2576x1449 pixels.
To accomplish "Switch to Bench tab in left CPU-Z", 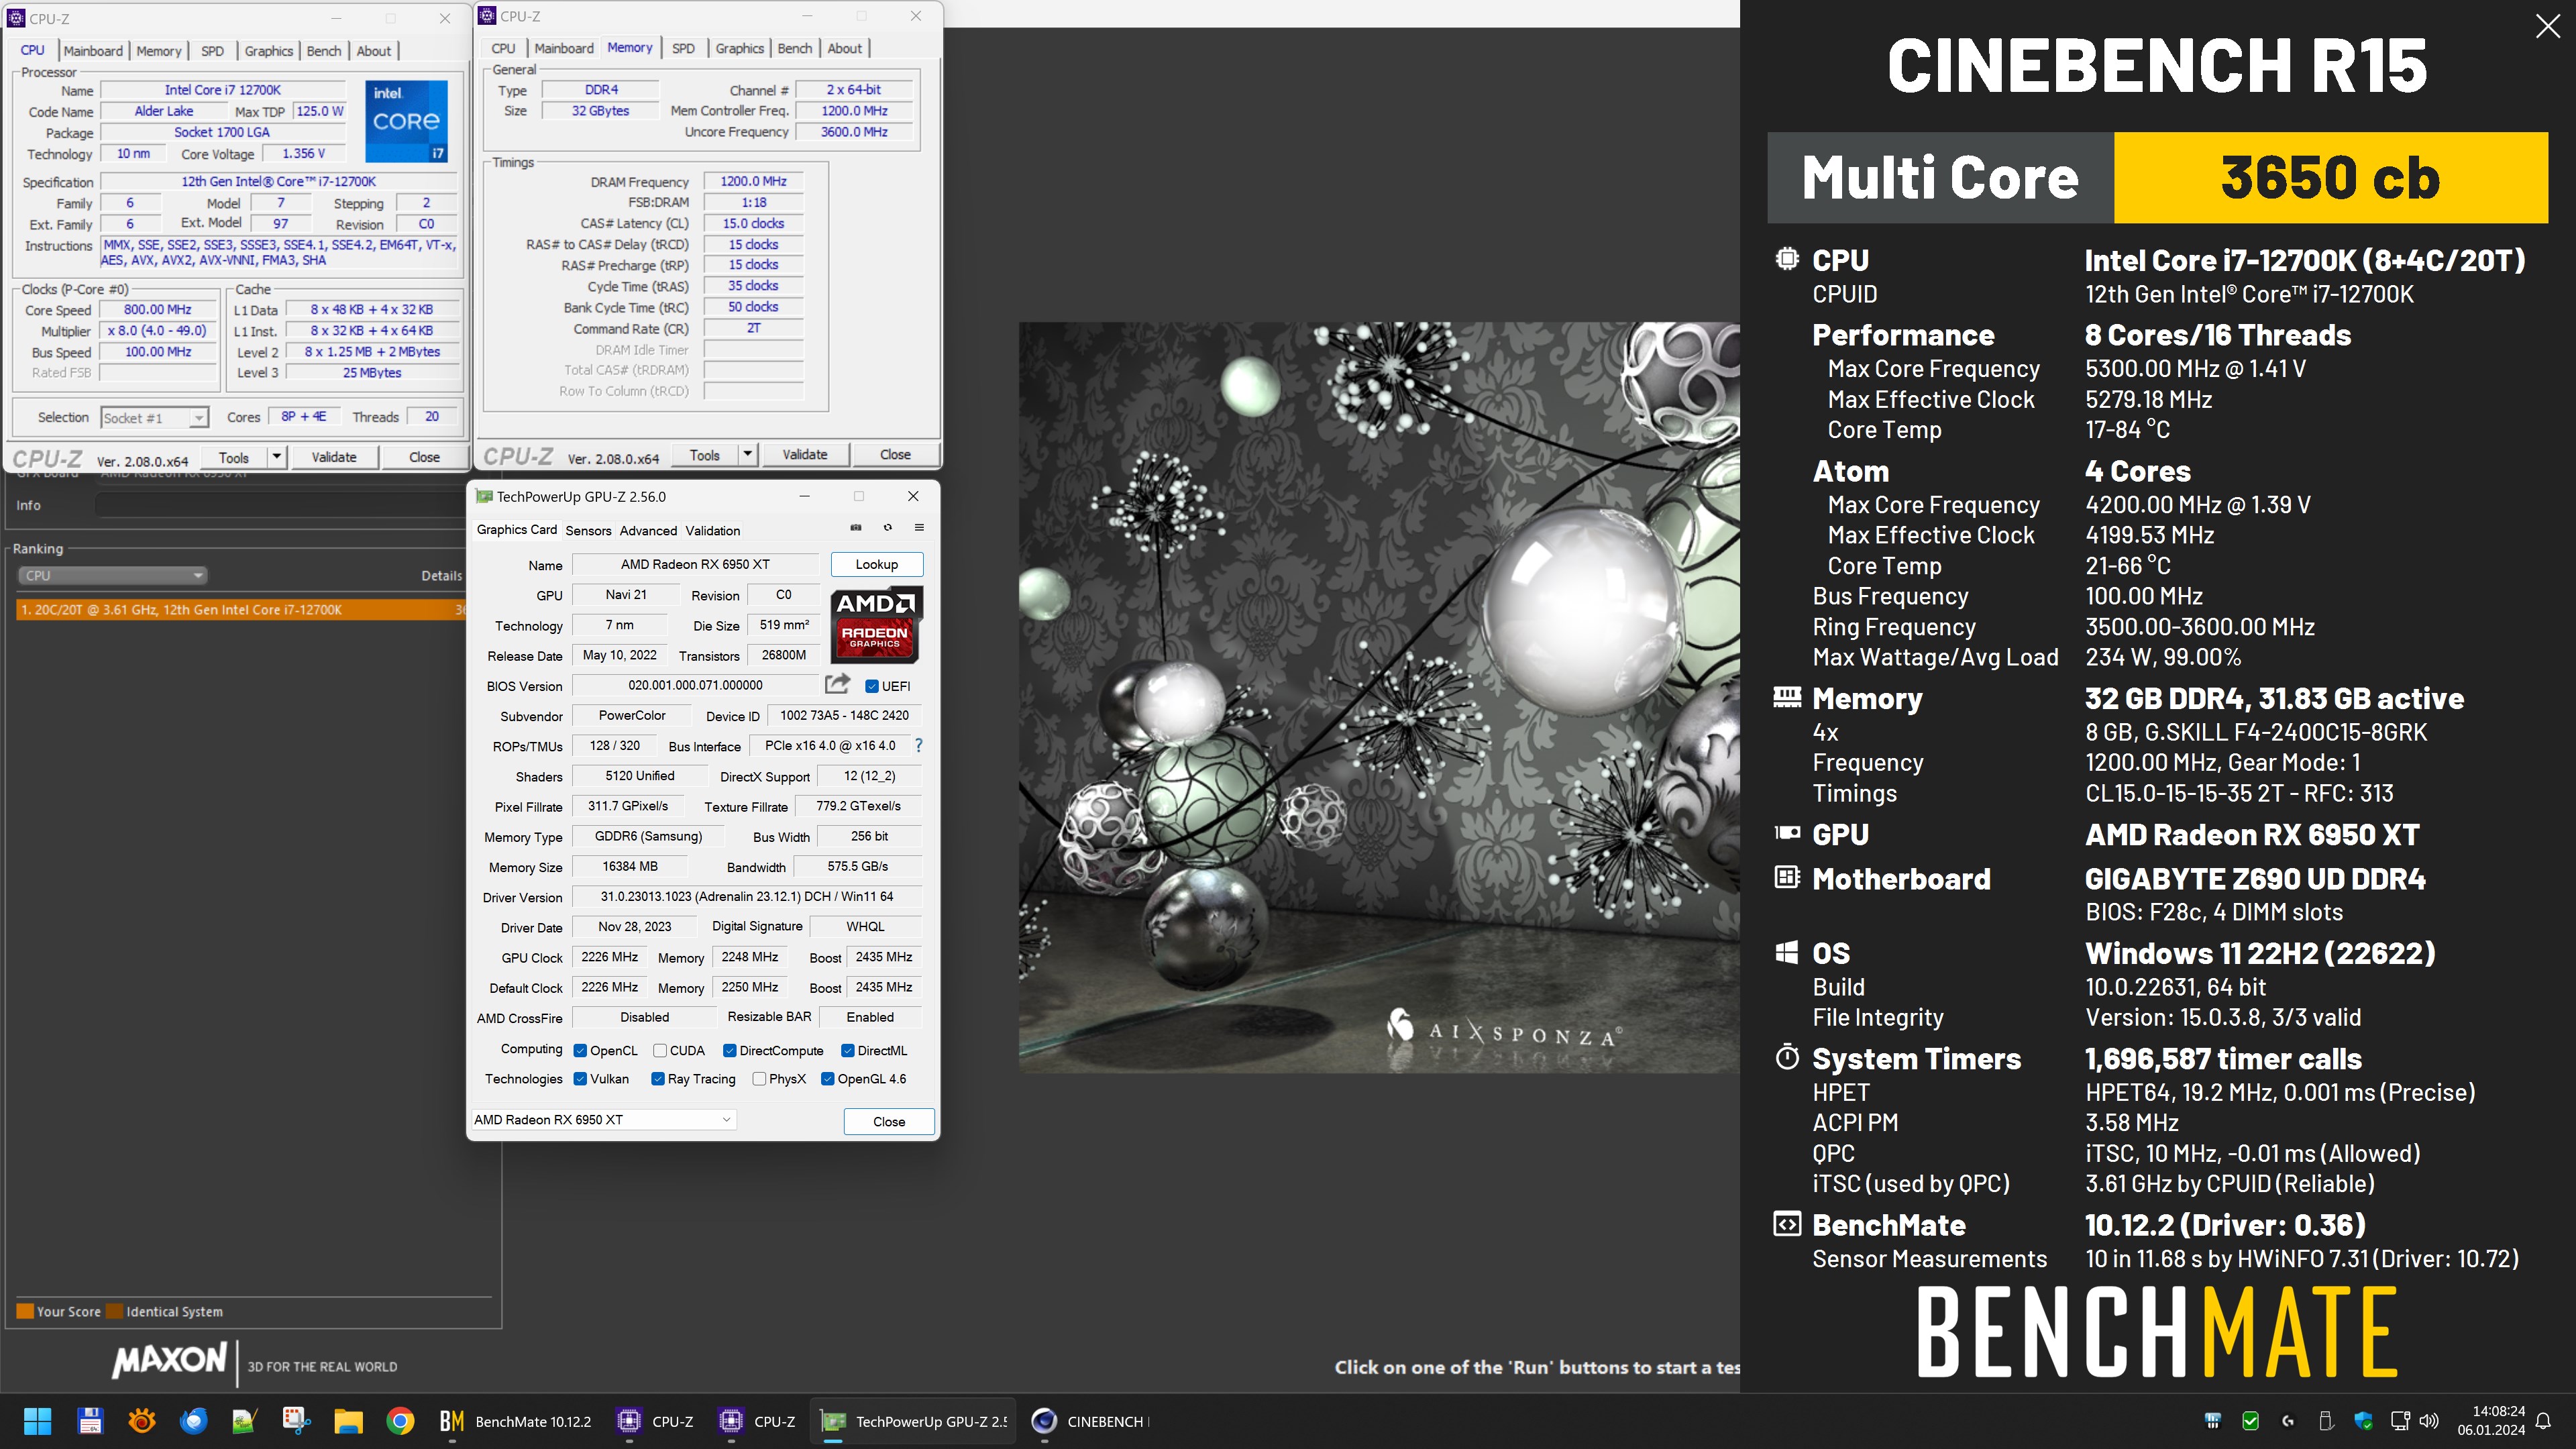I will [x=323, y=51].
